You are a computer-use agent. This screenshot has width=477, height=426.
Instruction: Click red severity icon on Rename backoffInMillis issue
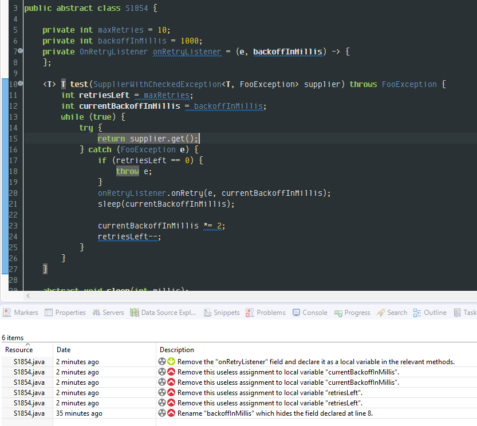171,413
